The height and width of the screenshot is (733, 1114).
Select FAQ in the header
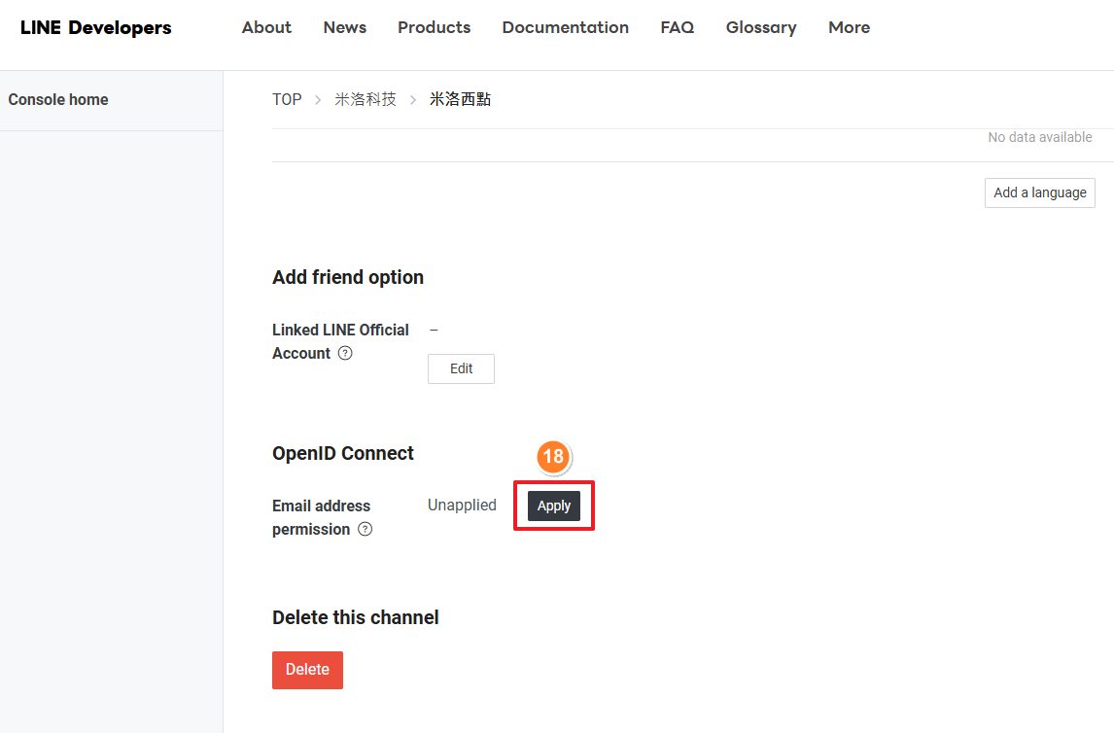(x=677, y=27)
